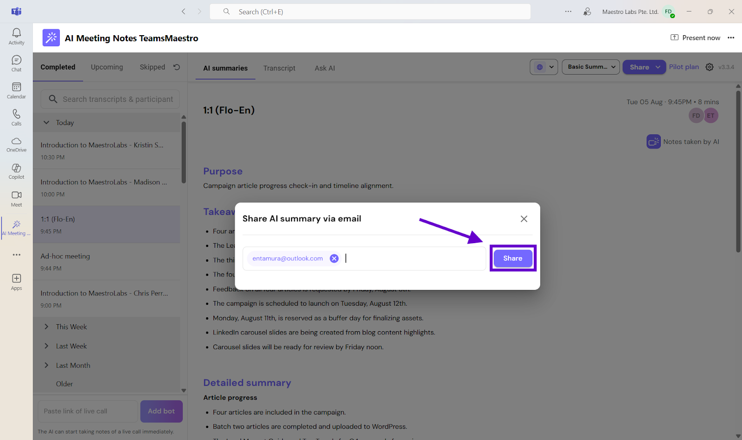This screenshot has height=440, width=742.
Task: Launch Copilot from the sidebar
Action: 16,171
